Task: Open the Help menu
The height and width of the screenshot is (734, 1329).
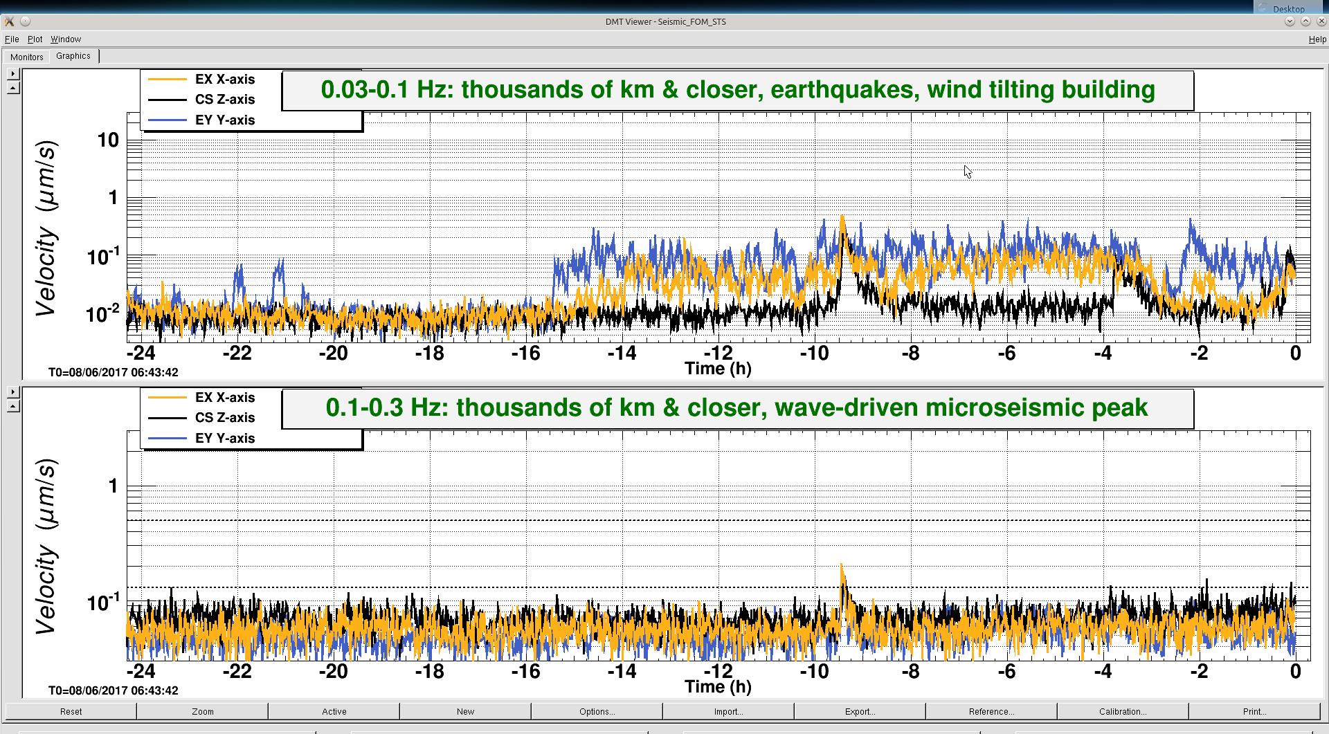Action: pos(1317,39)
